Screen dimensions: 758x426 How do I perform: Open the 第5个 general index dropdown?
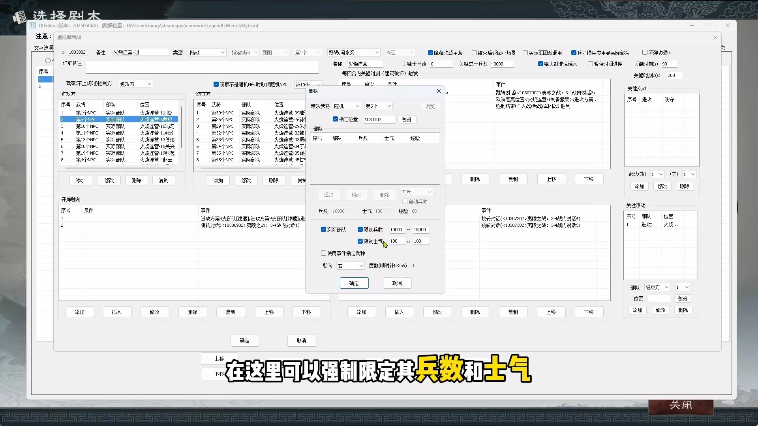click(378, 106)
